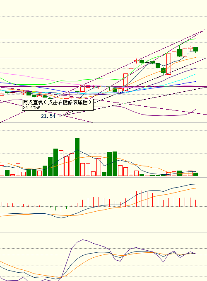Select the small red cross doji candle
Image resolution: width=207 pixels, height=281 pixels.
coord(136,61)
